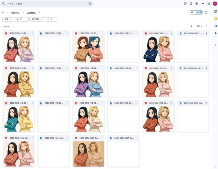
Task: Open the Help question mark icon
Action: point(191,4)
